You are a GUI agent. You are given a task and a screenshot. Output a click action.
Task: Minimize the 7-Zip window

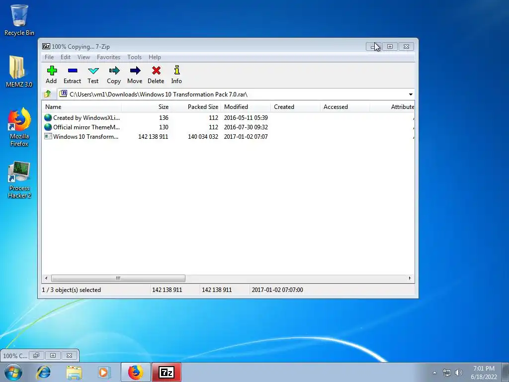pyautogui.click(x=373, y=46)
